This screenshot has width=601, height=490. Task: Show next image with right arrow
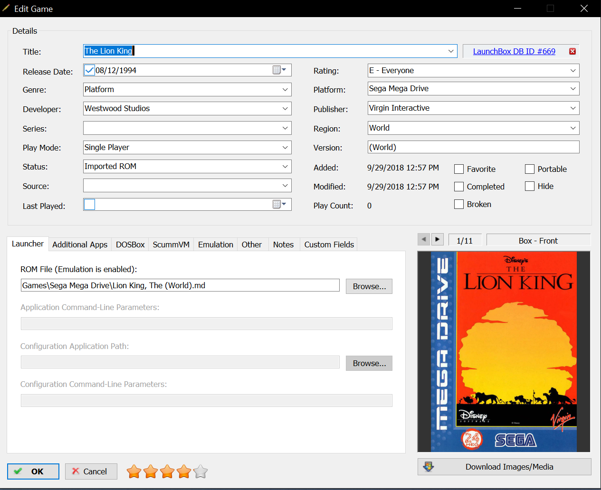[438, 239]
